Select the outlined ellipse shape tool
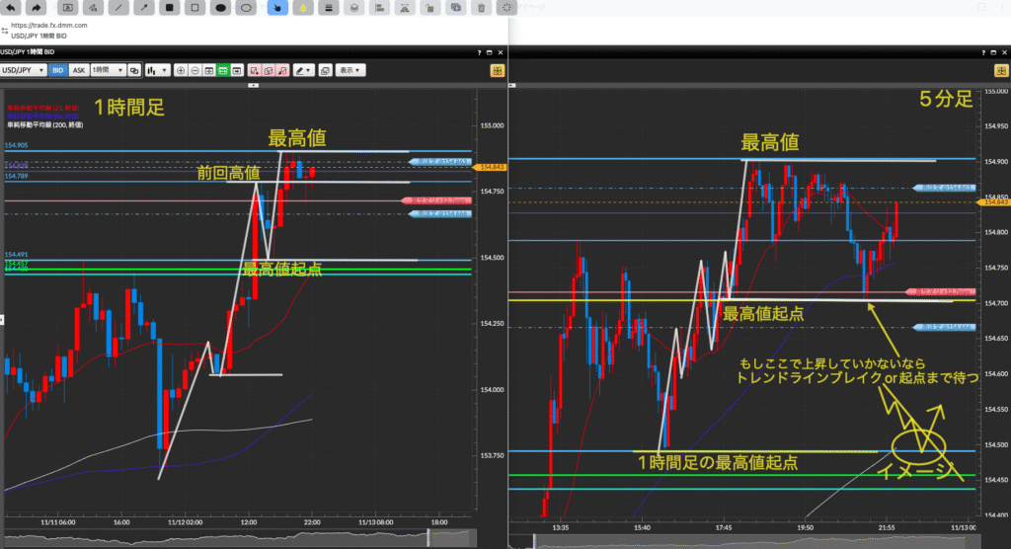 tap(248, 7)
